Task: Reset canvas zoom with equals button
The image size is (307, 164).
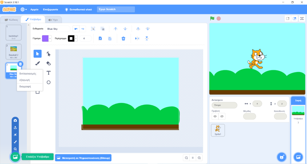Action: point(193,158)
